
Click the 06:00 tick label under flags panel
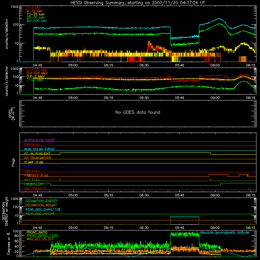[x=215, y=195]
